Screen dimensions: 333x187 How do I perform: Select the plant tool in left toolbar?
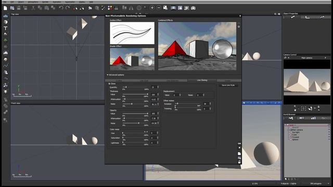click(x=6, y=40)
